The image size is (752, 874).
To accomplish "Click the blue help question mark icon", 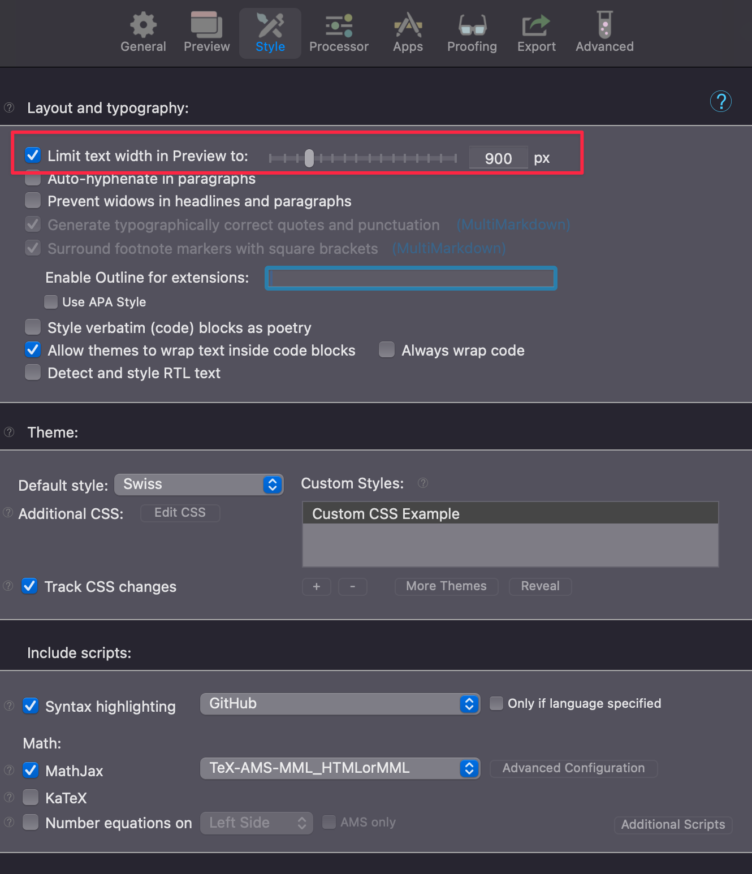I will 720,101.
